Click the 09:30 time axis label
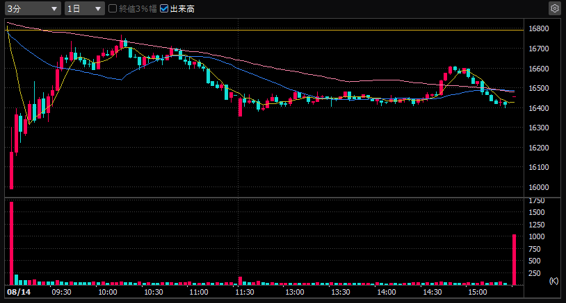Image resolution: width=566 pixels, height=303 pixels. pyautogui.click(x=61, y=292)
